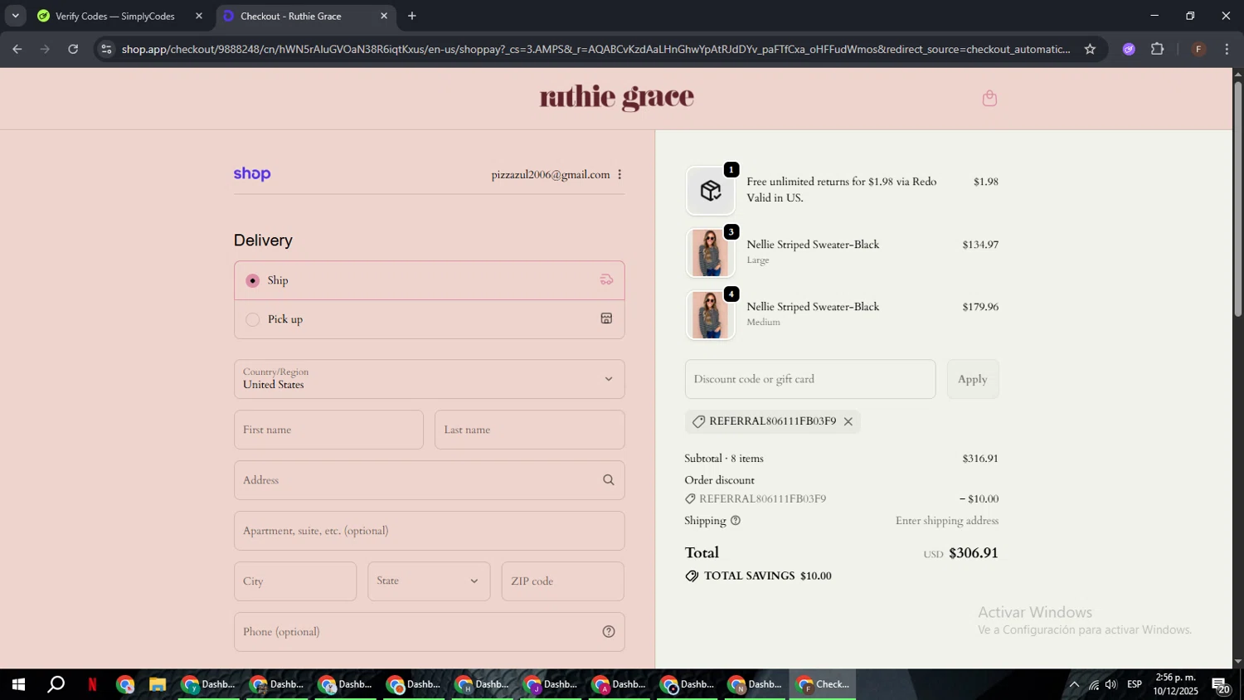Click the Medium Nellie Striped Sweater thumbnail
This screenshot has width=1244, height=700.
[710, 315]
